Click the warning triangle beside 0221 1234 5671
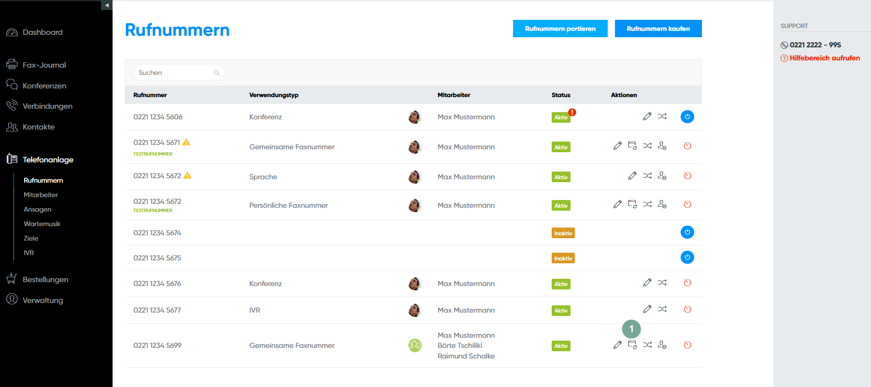The height and width of the screenshot is (387, 871). coord(186,142)
